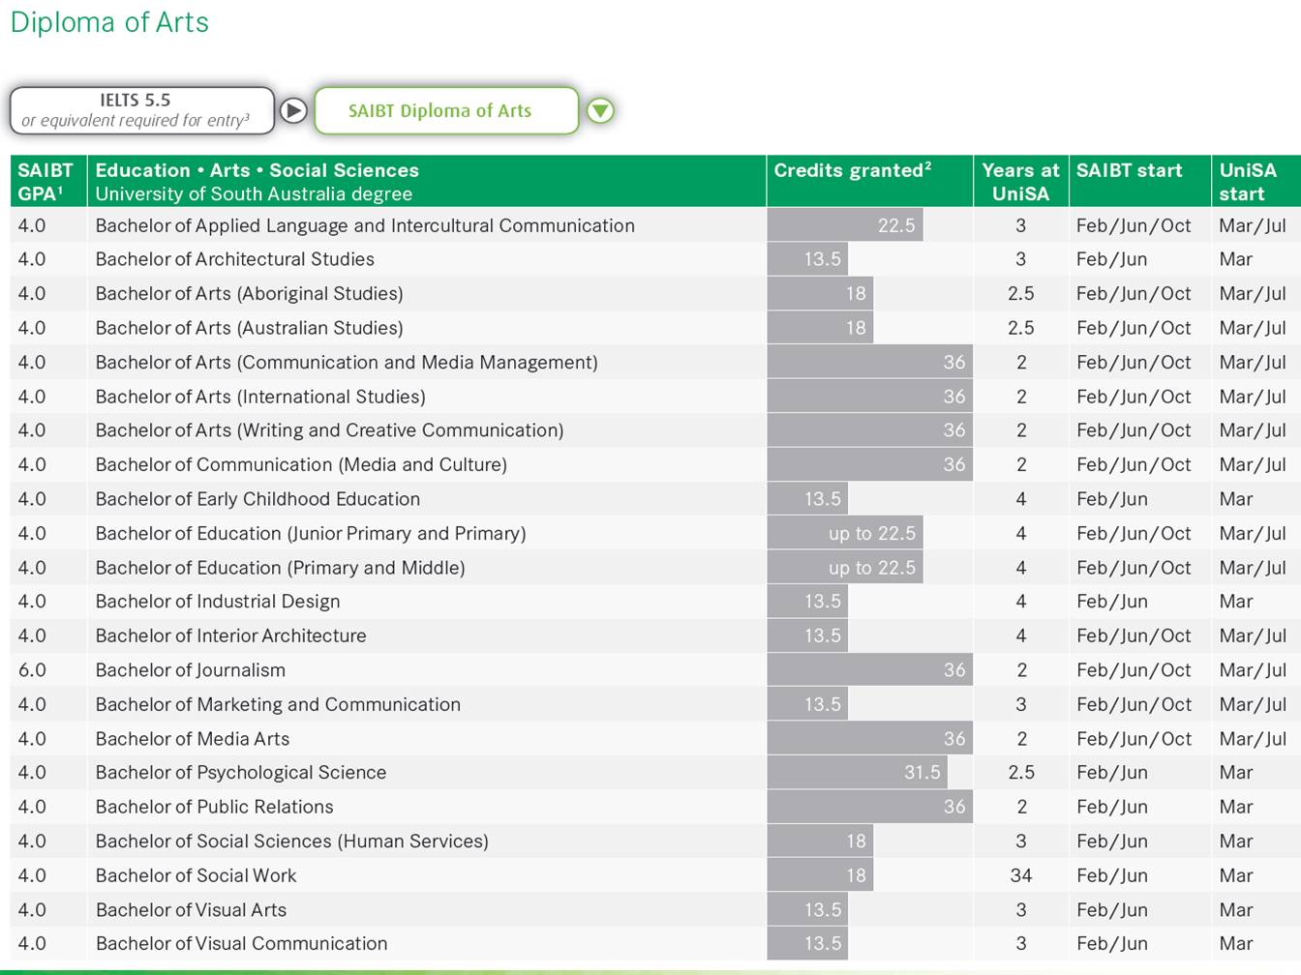This screenshot has width=1301, height=975.
Task: Expand the green down-arrow next to SAIBT Diploma
Action: (600, 110)
